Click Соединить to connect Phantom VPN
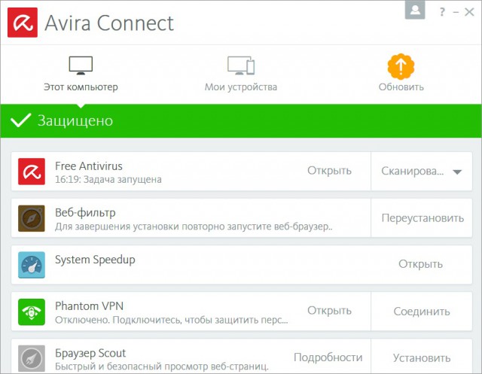This screenshot has height=374, width=482. [422, 312]
